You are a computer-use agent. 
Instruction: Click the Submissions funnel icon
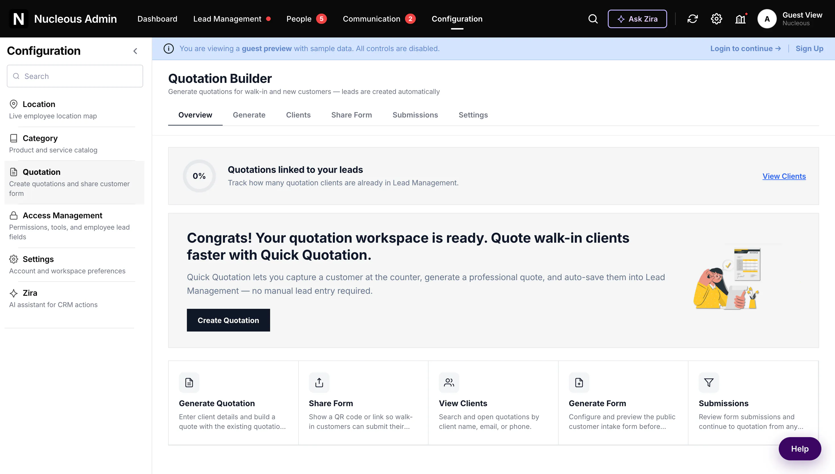point(709,383)
